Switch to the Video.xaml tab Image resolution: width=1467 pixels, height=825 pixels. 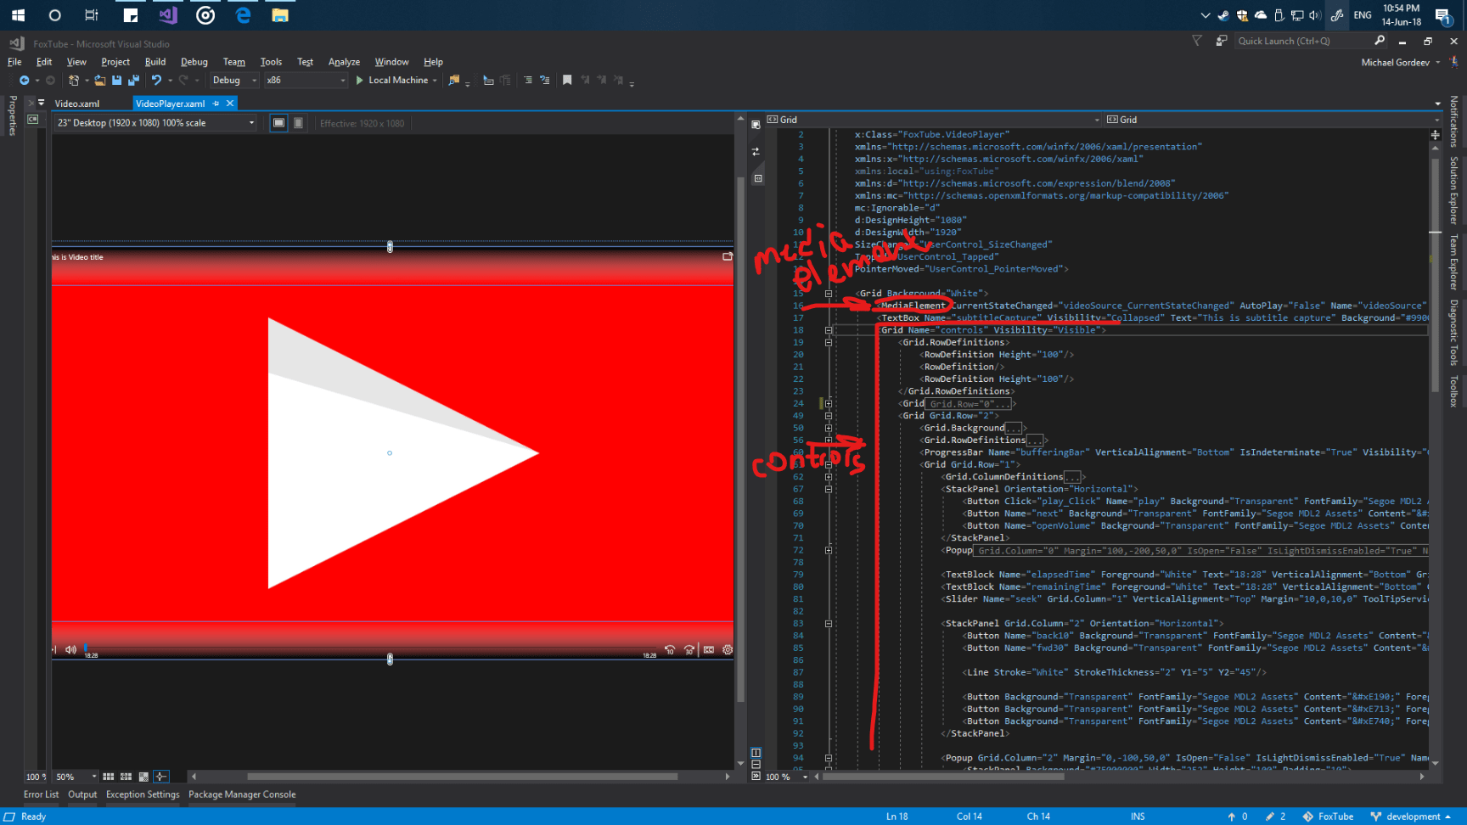click(x=77, y=104)
